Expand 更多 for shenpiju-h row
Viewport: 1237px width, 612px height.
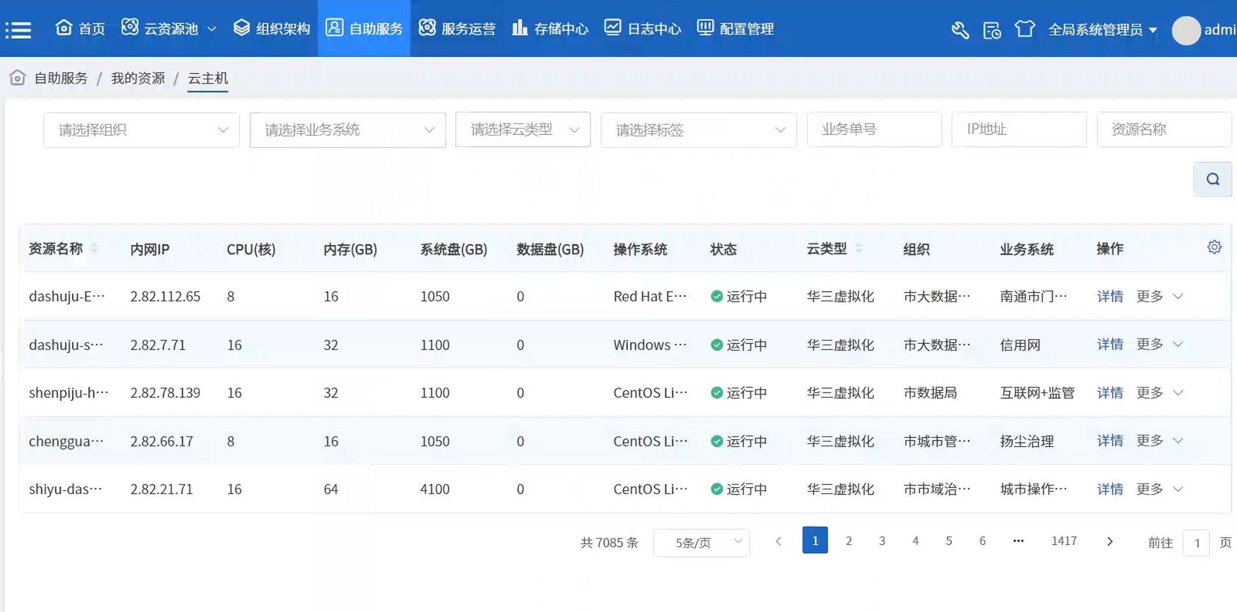point(1160,393)
